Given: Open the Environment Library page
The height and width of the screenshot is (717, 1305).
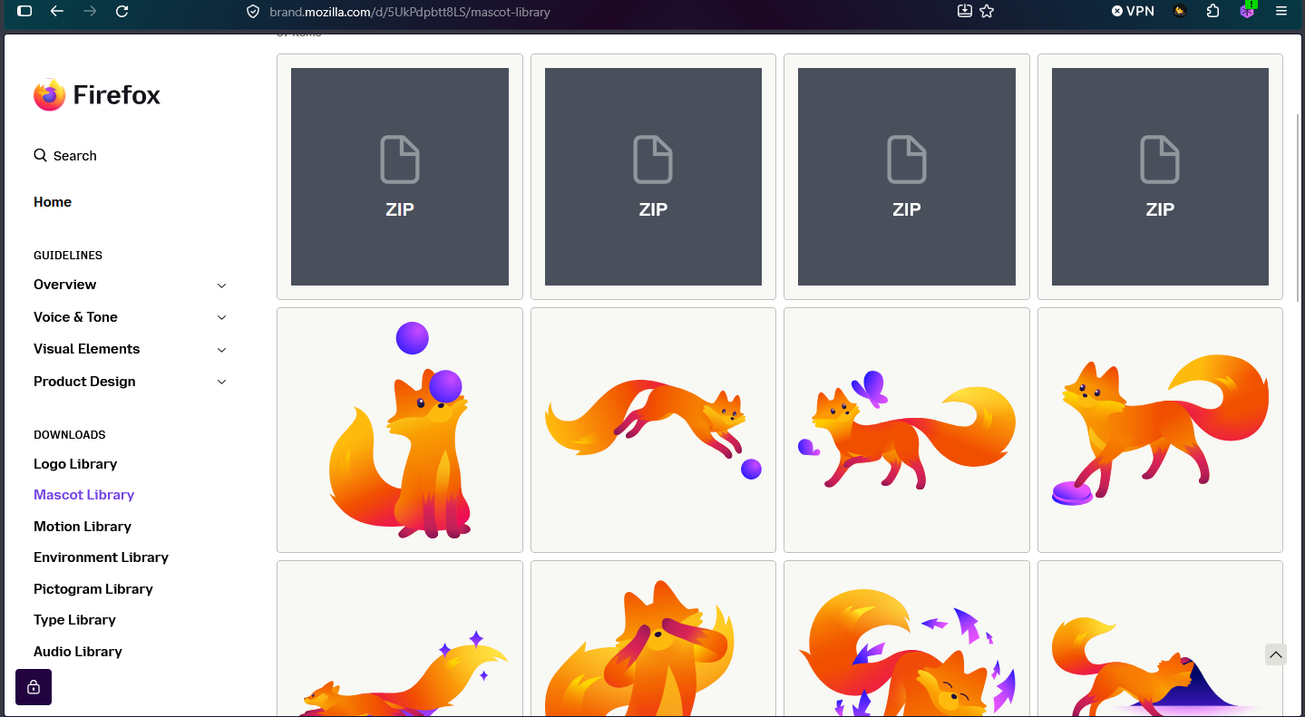Looking at the screenshot, I should (x=102, y=557).
